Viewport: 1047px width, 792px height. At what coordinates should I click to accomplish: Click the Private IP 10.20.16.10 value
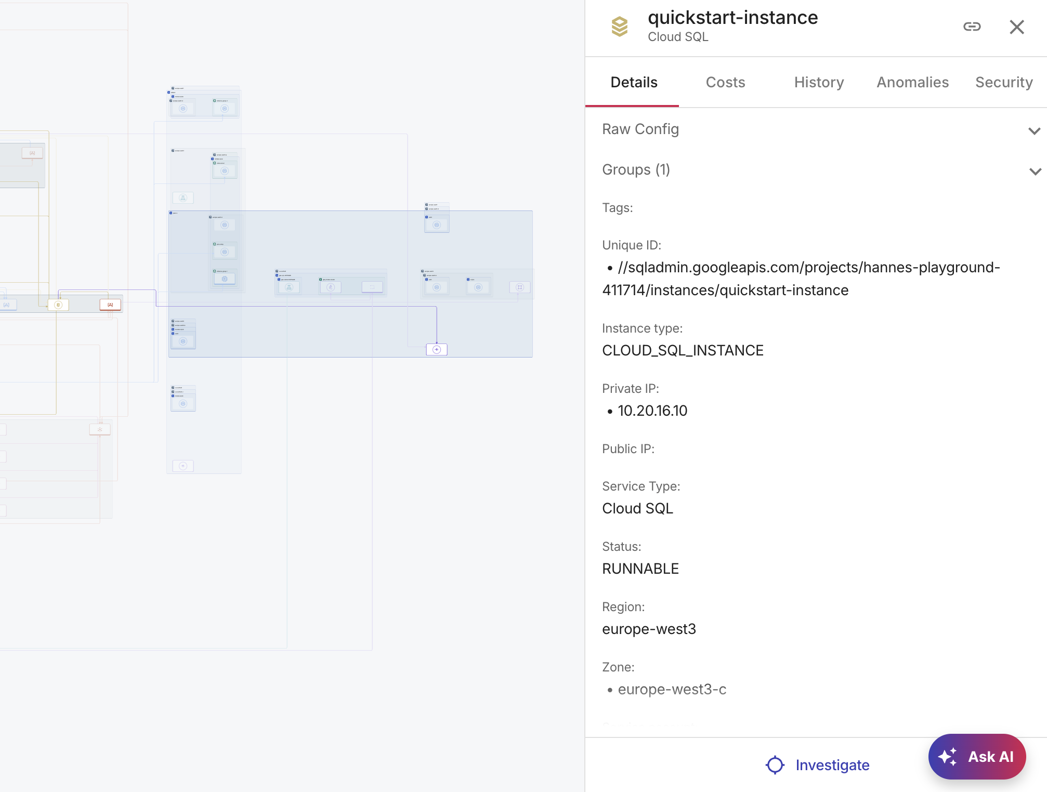click(x=652, y=411)
